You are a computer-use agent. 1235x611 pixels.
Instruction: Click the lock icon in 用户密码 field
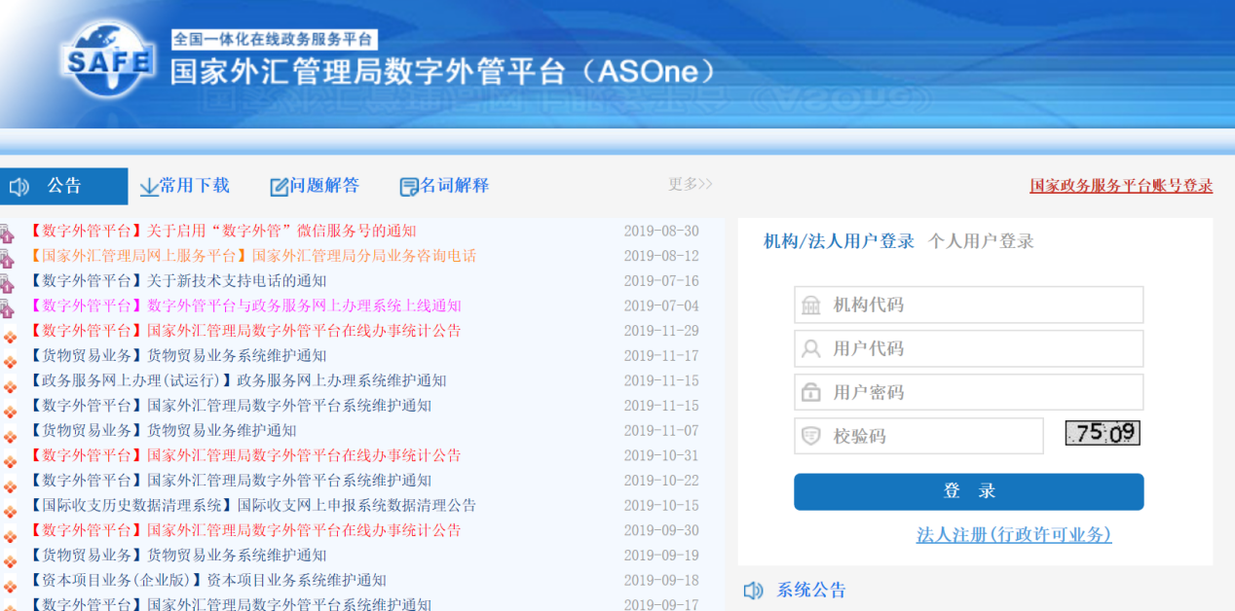click(810, 392)
